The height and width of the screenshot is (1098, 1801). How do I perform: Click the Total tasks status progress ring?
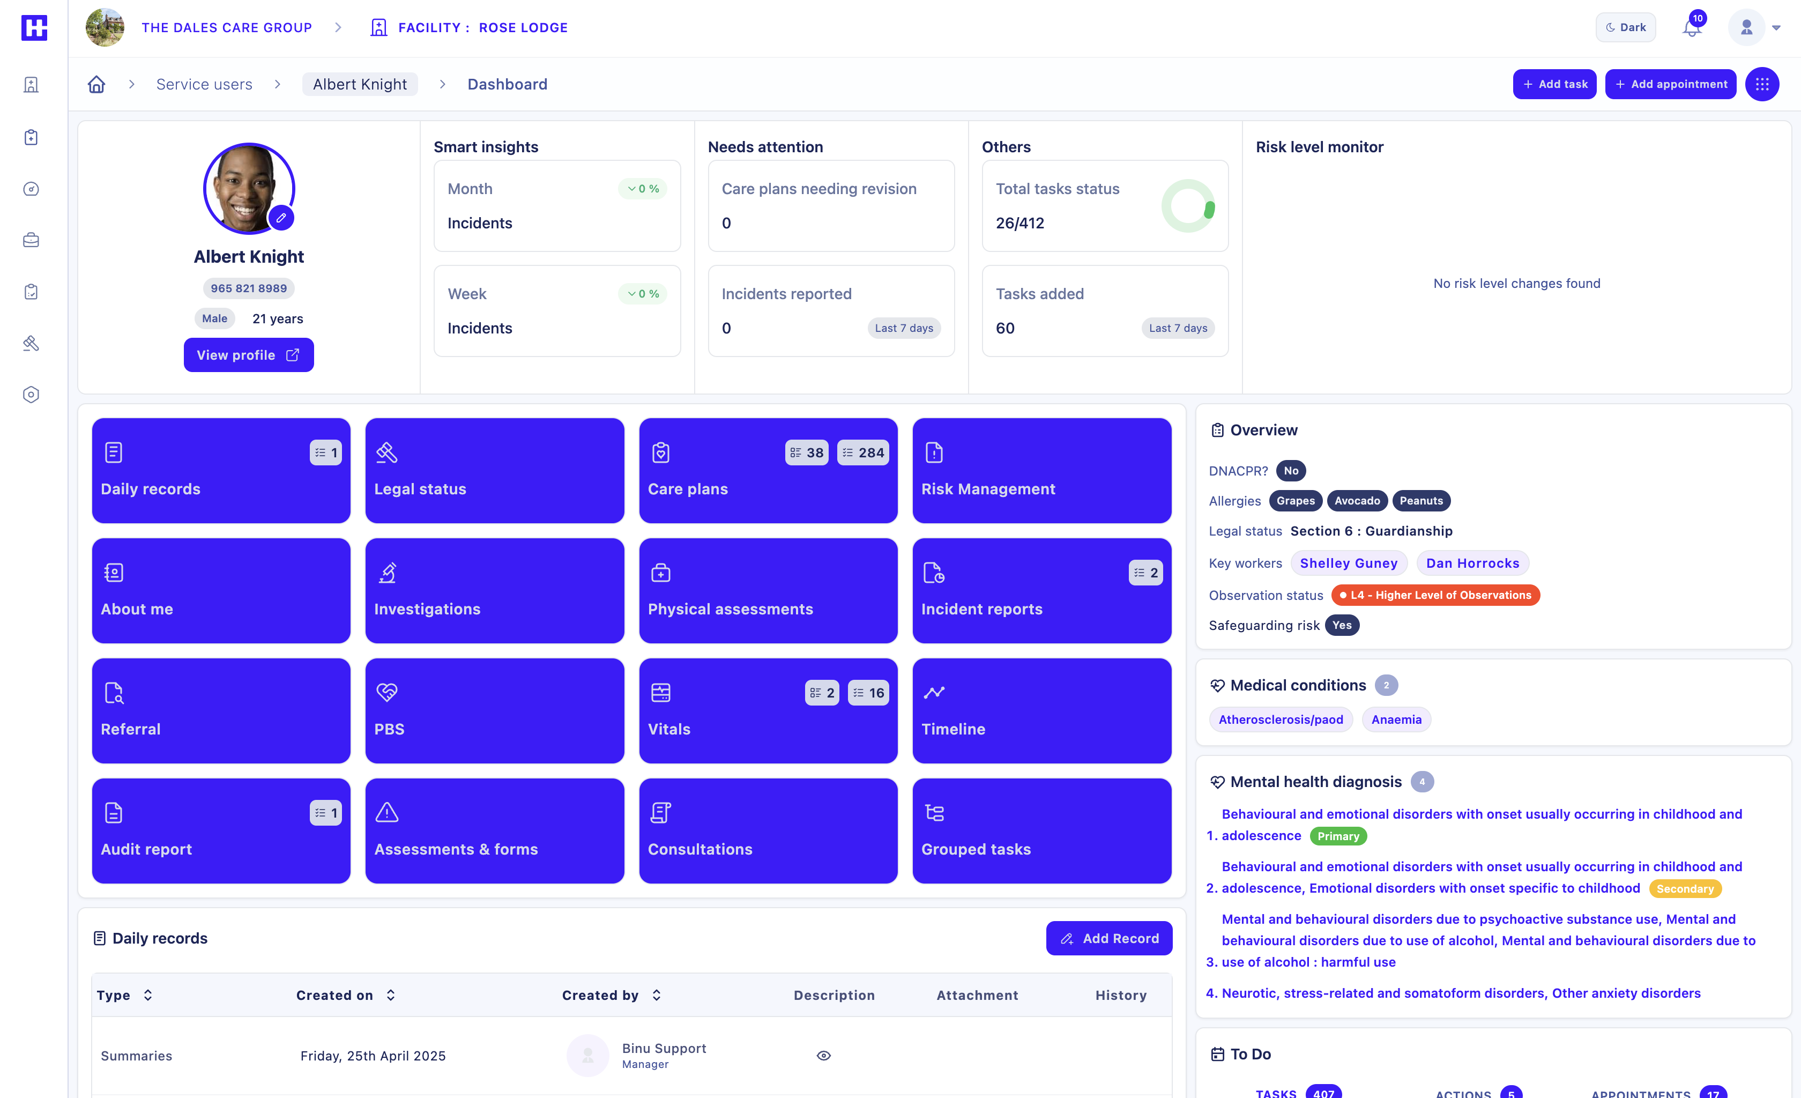[x=1187, y=206]
